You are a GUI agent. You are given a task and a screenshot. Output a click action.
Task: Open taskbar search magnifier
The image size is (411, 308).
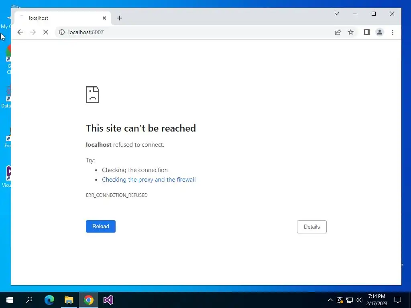29,300
